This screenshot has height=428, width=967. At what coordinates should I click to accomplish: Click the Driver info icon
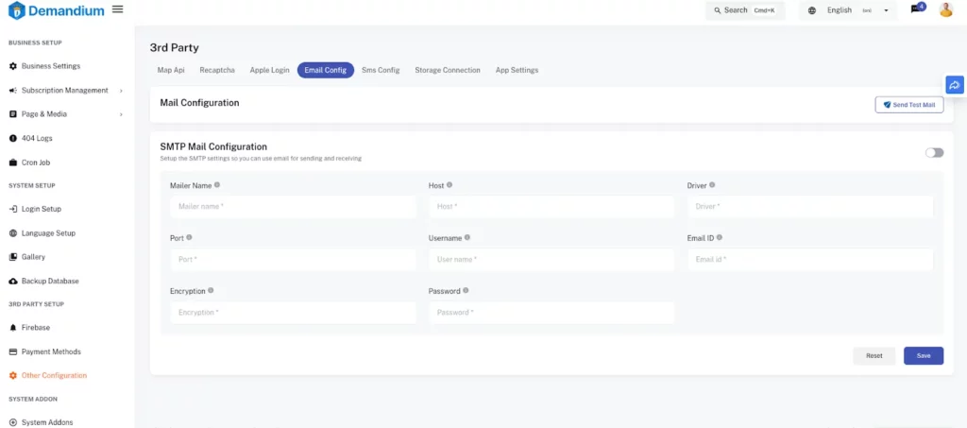pos(712,185)
